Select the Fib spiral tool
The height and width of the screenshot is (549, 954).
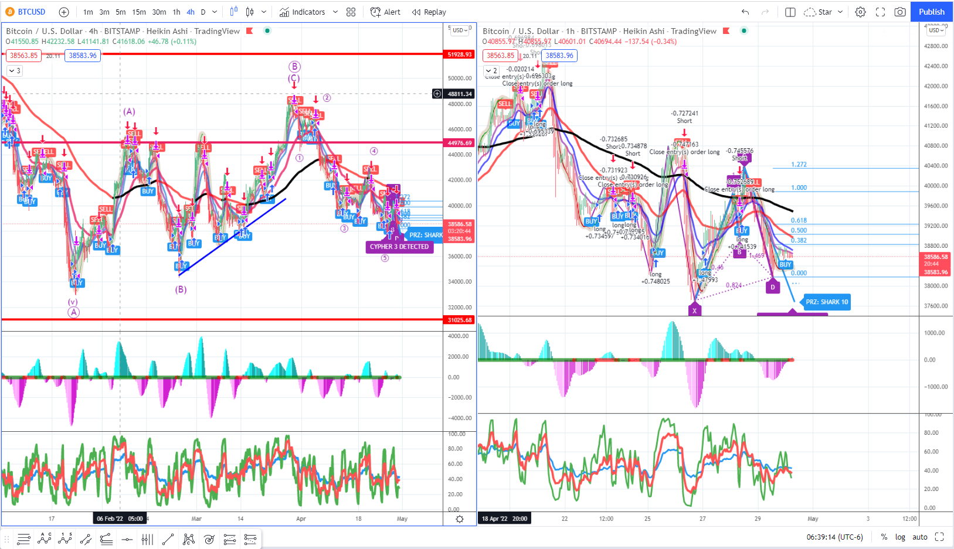209,539
